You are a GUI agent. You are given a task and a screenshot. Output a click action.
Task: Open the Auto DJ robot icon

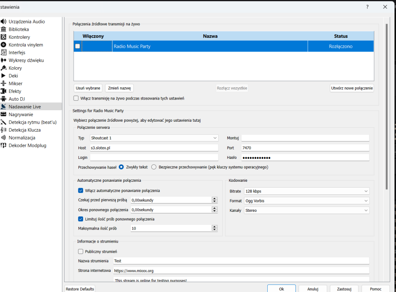click(x=3, y=99)
